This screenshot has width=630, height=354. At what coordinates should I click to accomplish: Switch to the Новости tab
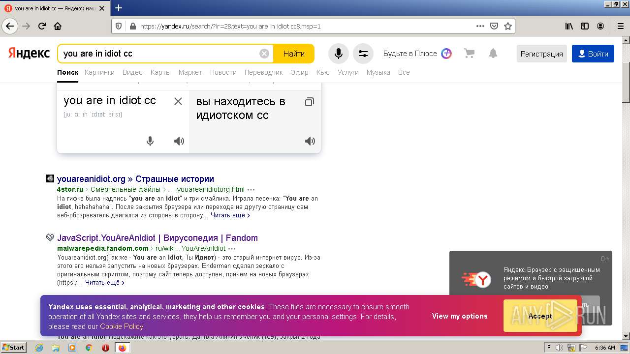[x=223, y=72]
